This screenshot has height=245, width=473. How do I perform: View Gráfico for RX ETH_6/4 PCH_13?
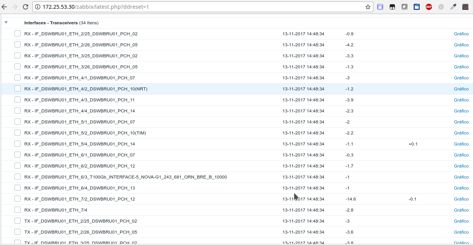pyautogui.click(x=461, y=188)
